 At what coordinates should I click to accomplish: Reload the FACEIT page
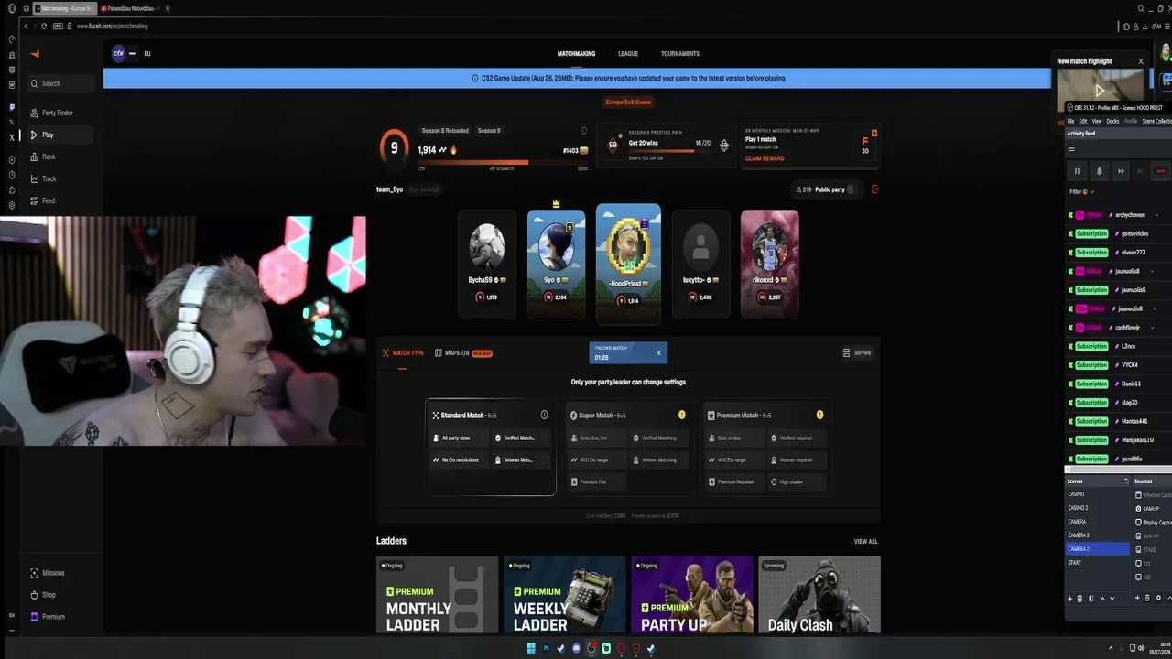coord(43,26)
